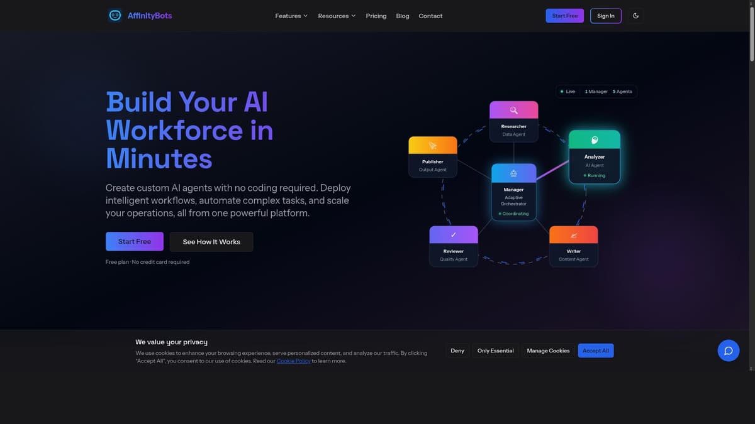Image resolution: width=755 pixels, height=424 pixels.
Task: Click the Analyzer brain icon
Action: tap(595, 140)
